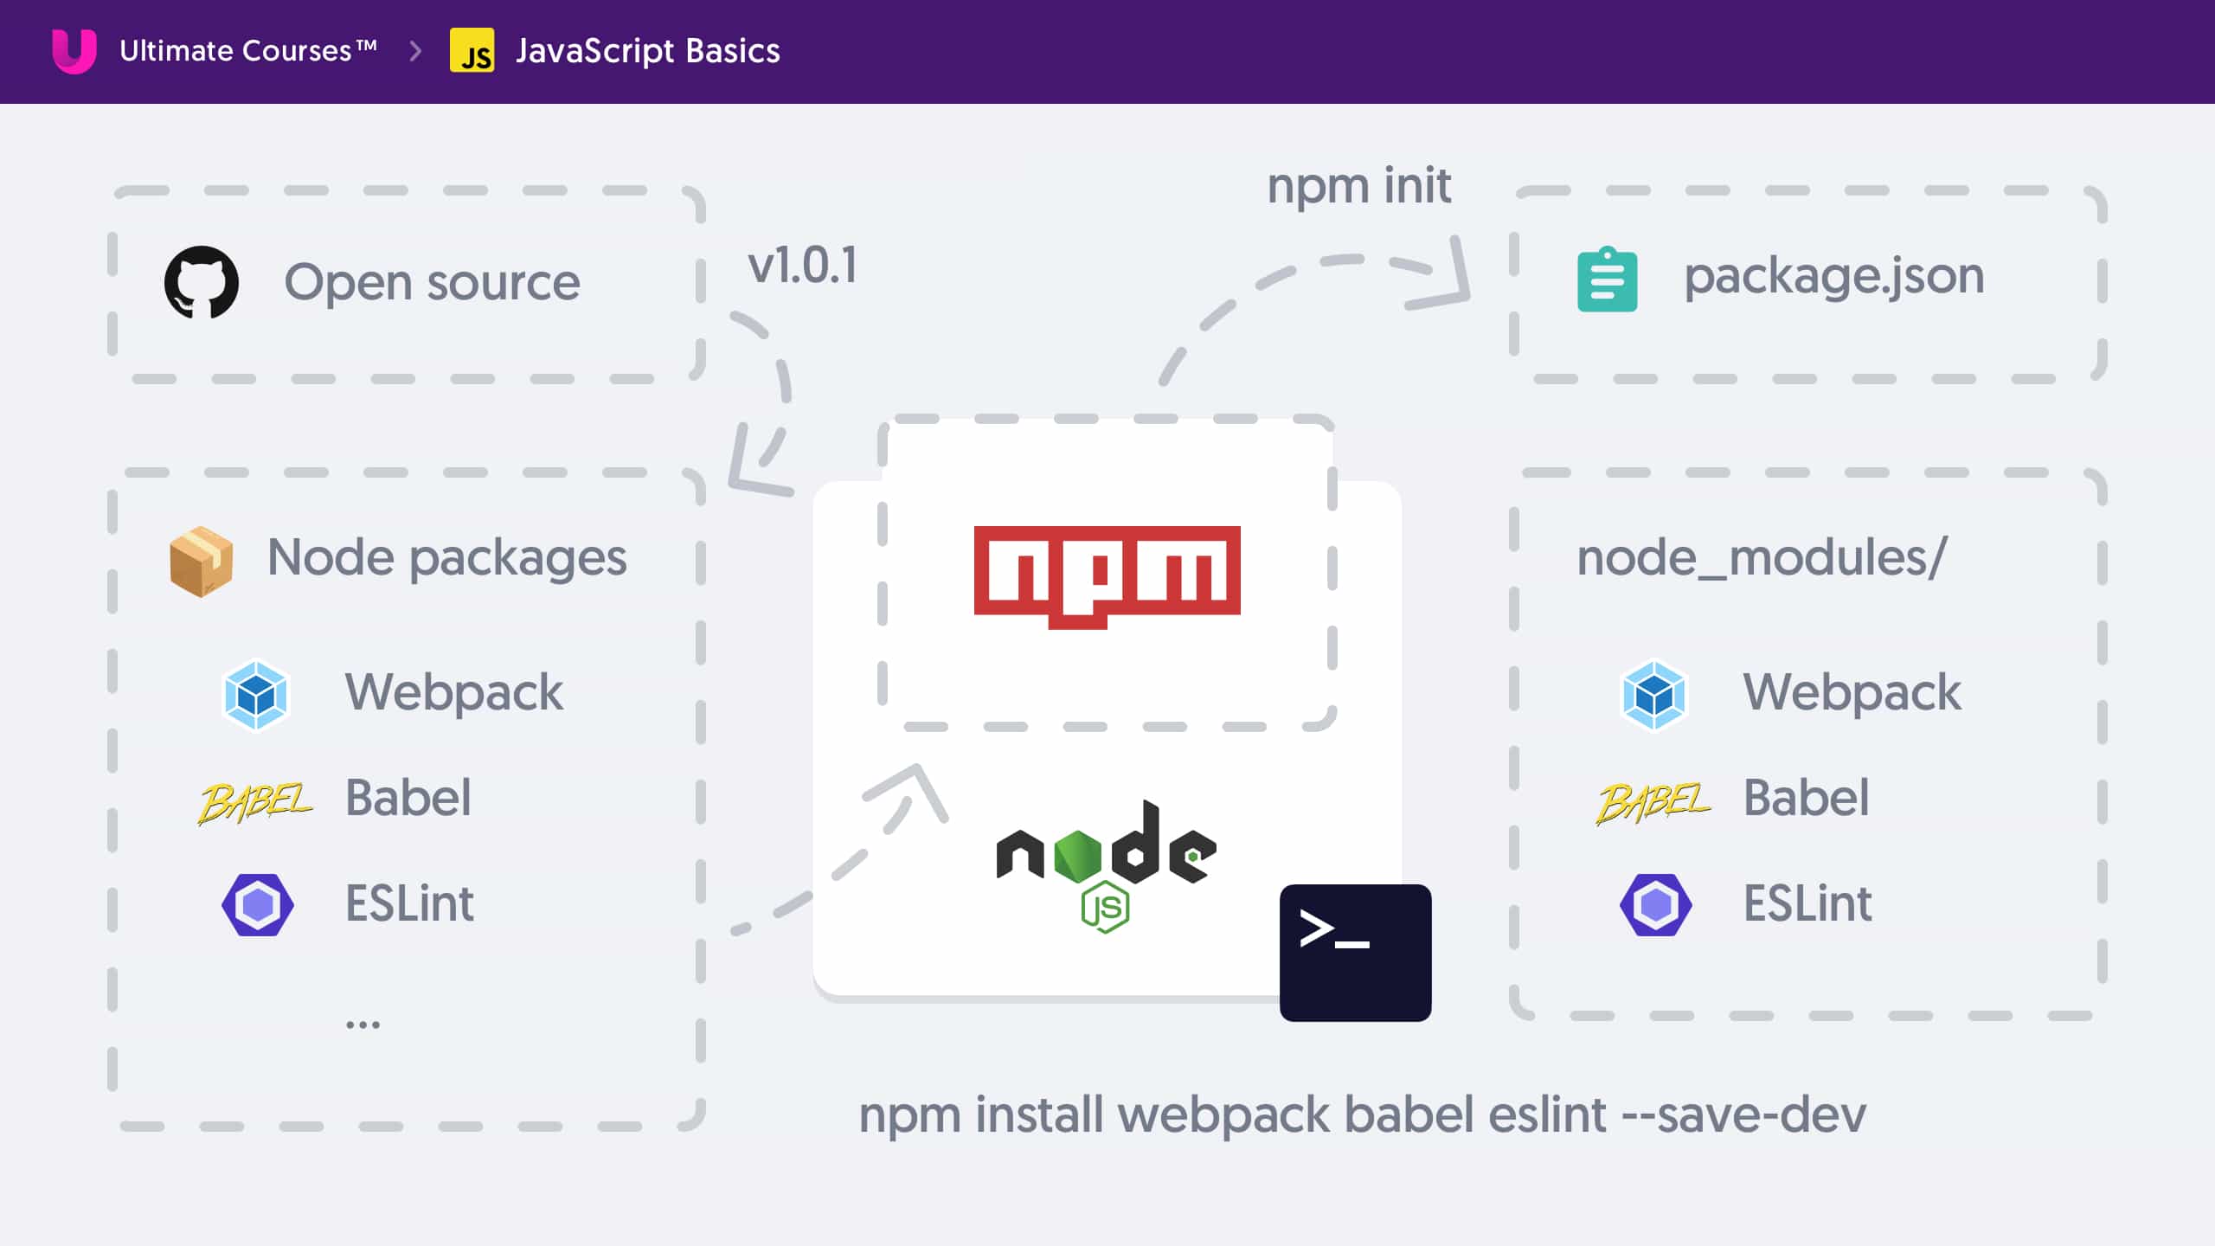Screen dimensions: 2215x1246
Task: Open the JavaScript Basics breadcrumb
Action: (x=648, y=51)
